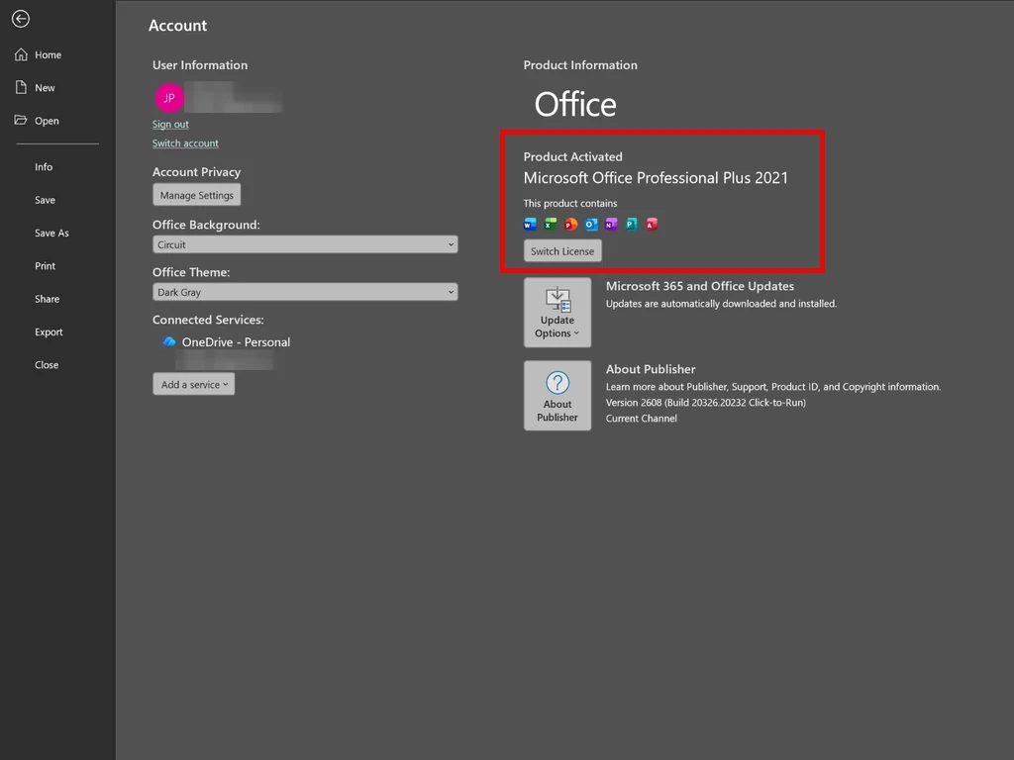Viewport: 1014px width, 760px height.
Task: Click 'Microsoft Office Professional Plus 2021' text
Action: pyautogui.click(x=656, y=178)
